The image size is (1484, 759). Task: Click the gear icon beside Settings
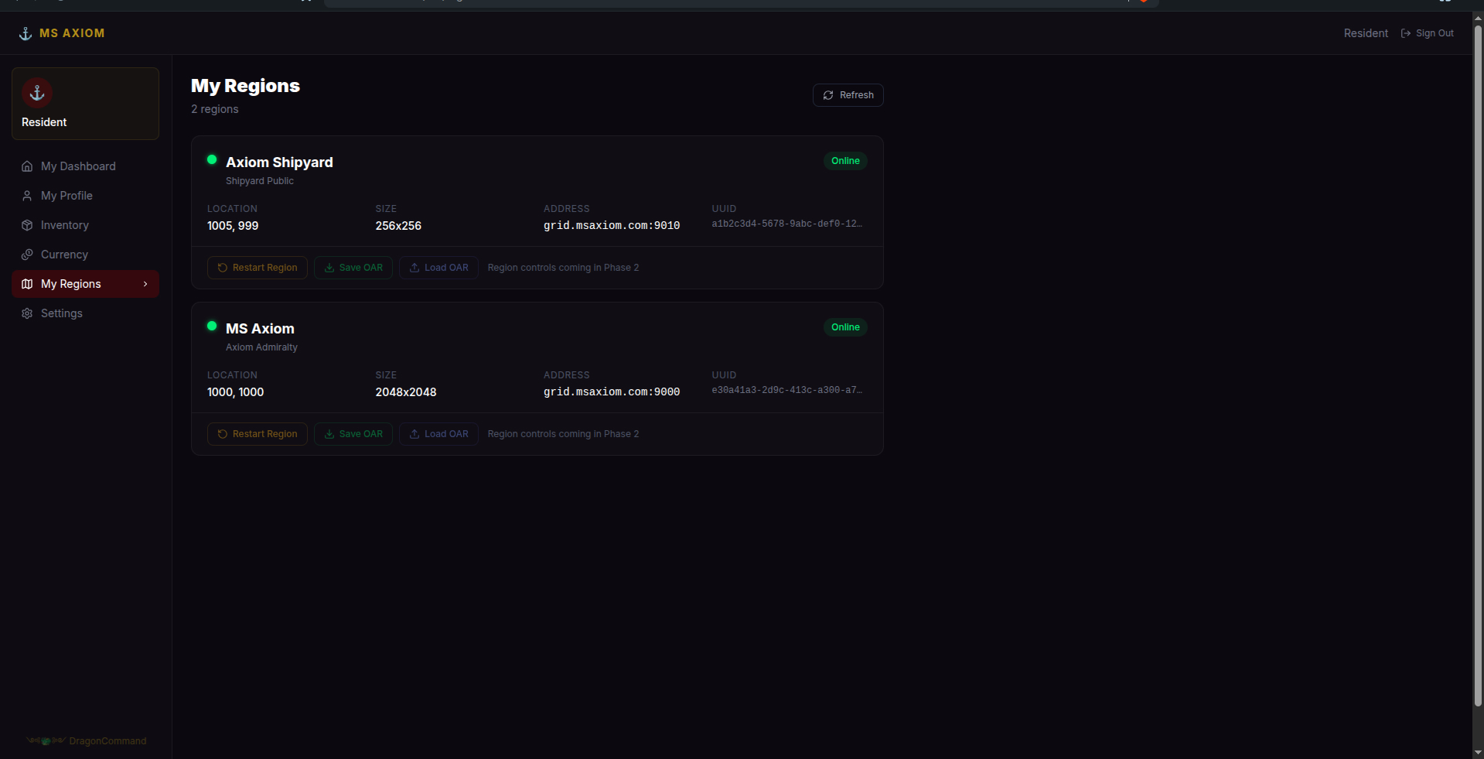(27, 313)
